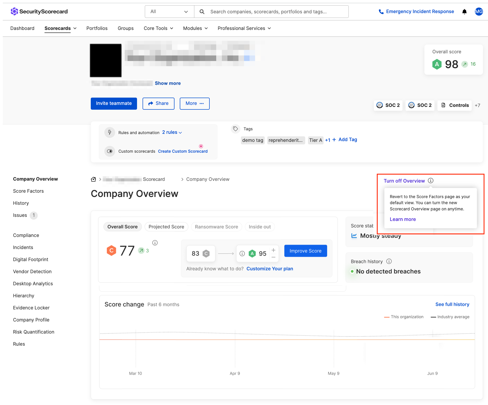Open the notifications bell

(464, 12)
